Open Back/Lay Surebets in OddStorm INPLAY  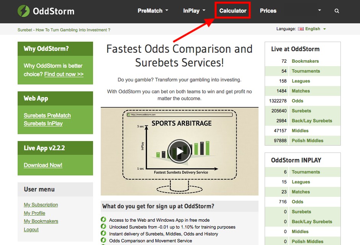[x=312, y=222]
